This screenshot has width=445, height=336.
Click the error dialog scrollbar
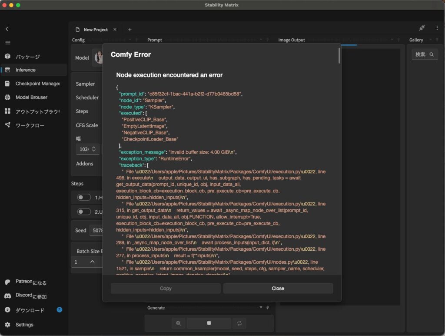(x=339, y=56)
